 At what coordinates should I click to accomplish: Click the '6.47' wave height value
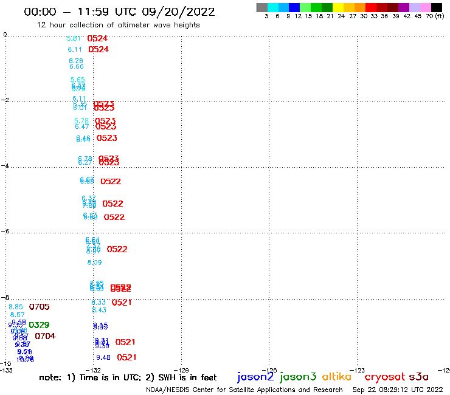click(x=82, y=126)
